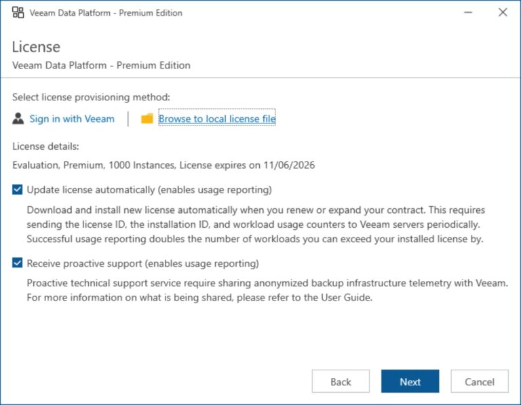Click subtitle 'Veeam Data Platform - Premium Edition'
The height and width of the screenshot is (405, 521).
[x=101, y=65]
